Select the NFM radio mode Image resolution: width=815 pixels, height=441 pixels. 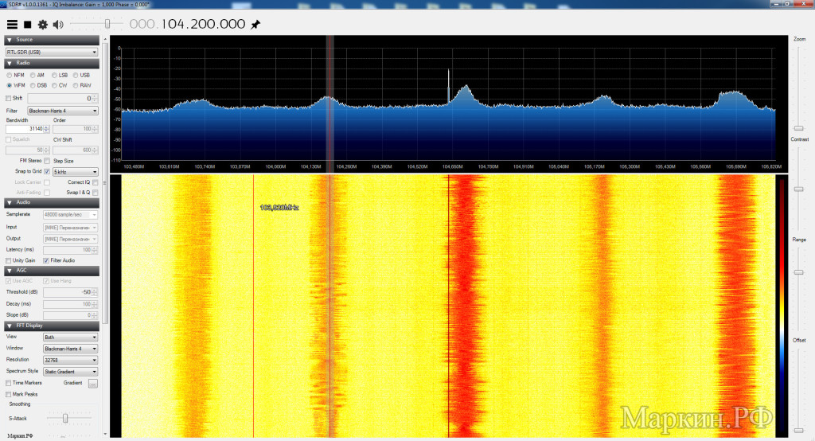click(10, 75)
